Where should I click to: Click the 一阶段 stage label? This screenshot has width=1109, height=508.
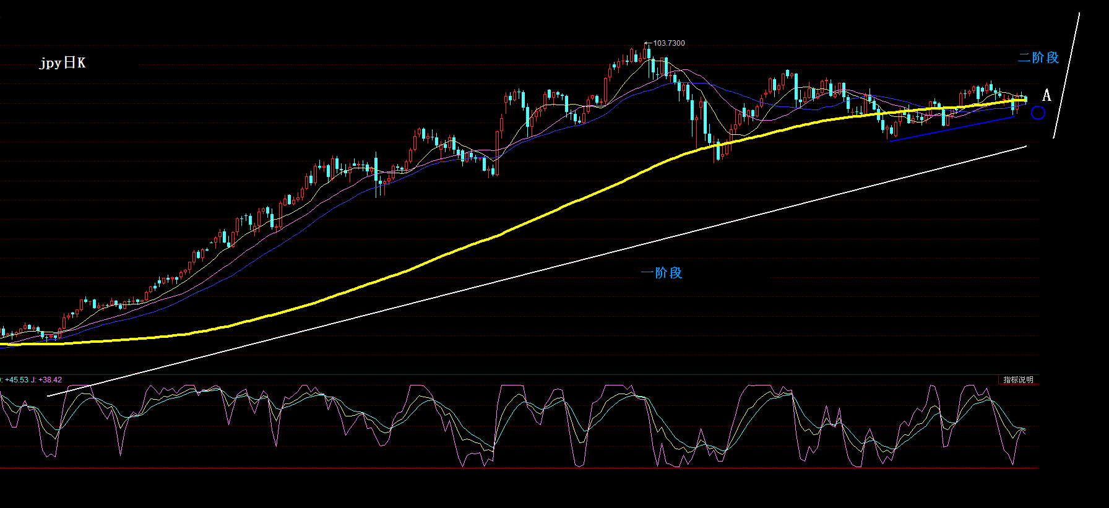click(662, 273)
